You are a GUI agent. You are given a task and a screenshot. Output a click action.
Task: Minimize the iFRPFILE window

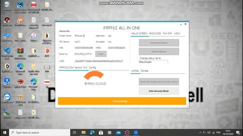(181, 24)
